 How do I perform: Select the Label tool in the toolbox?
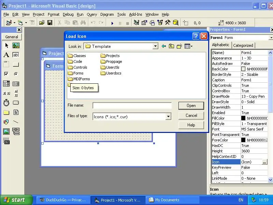tap(6, 55)
